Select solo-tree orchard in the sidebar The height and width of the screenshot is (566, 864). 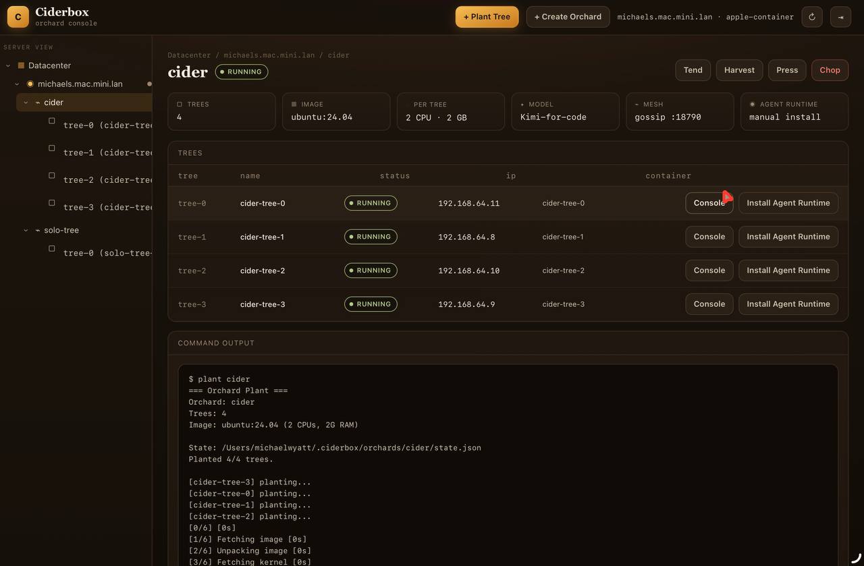pyautogui.click(x=61, y=230)
